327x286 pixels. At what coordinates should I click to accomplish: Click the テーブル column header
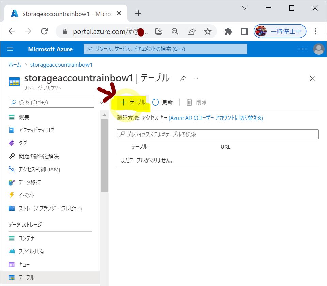(140, 147)
